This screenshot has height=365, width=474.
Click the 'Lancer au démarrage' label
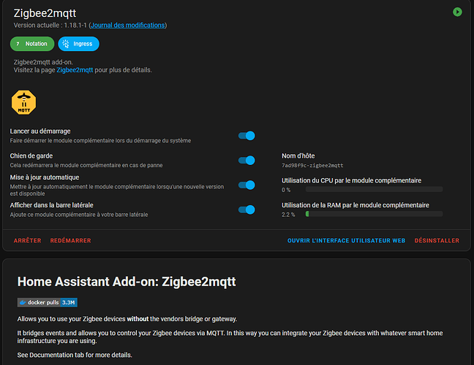click(x=40, y=131)
